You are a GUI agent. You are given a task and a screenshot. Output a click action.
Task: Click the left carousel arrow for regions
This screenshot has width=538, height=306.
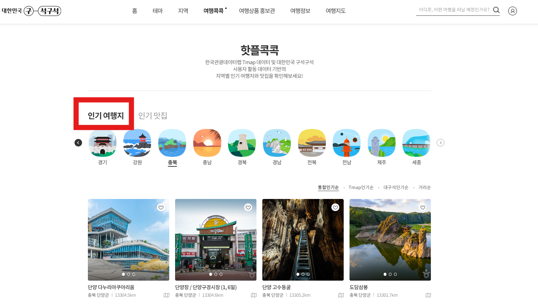[x=78, y=142]
